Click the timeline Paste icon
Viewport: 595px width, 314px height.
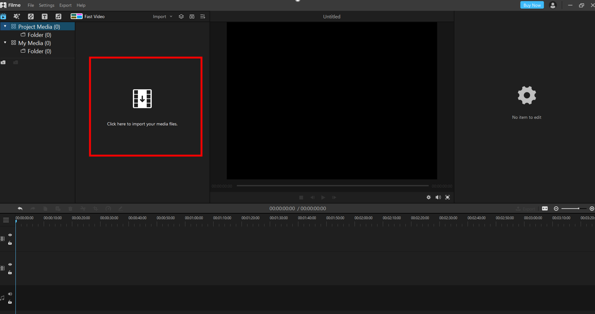(58, 209)
